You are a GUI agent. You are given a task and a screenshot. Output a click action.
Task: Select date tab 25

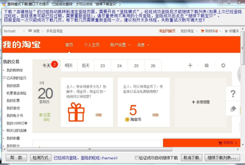(x=136, y=66)
